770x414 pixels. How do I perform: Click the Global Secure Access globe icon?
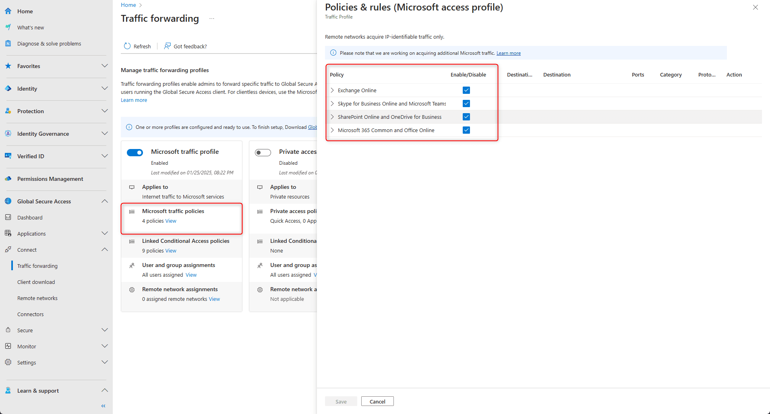[8, 201]
